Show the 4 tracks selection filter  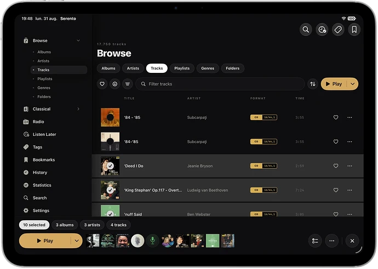[119, 225]
